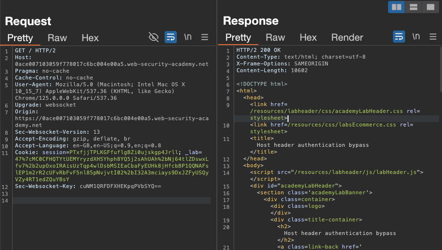
Task: Open the Request panel hamburger menu
Action: pyautogui.click(x=205, y=37)
